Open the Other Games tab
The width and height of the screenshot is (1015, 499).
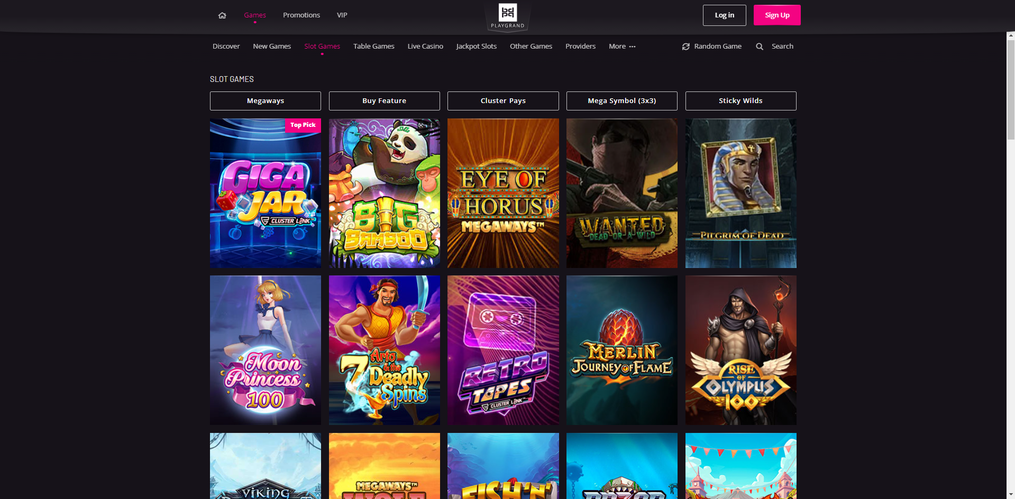pos(531,47)
